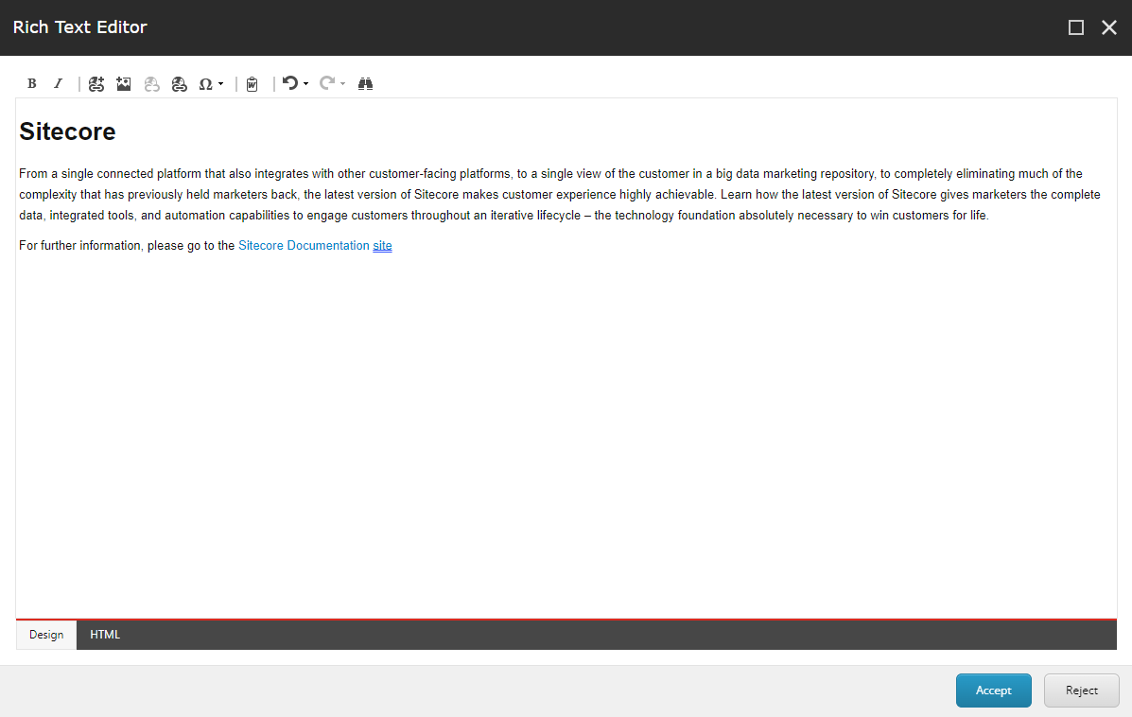
Task: Paste content from Word
Action: (x=252, y=83)
